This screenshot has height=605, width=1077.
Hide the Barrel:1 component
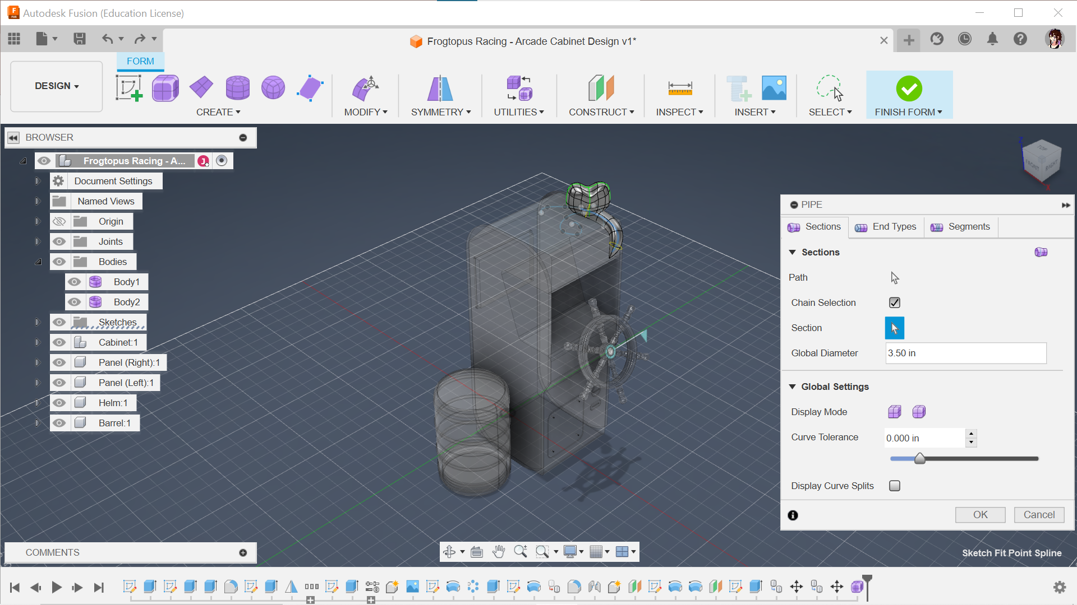(x=59, y=423)
